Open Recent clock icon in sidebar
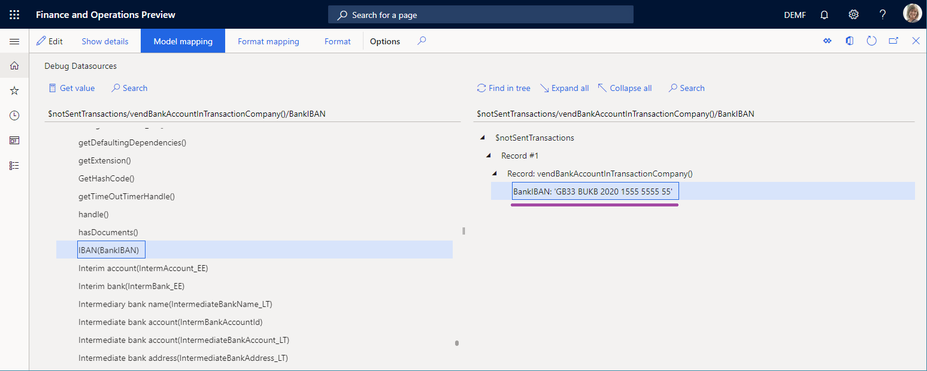 (x=14, y=115)
